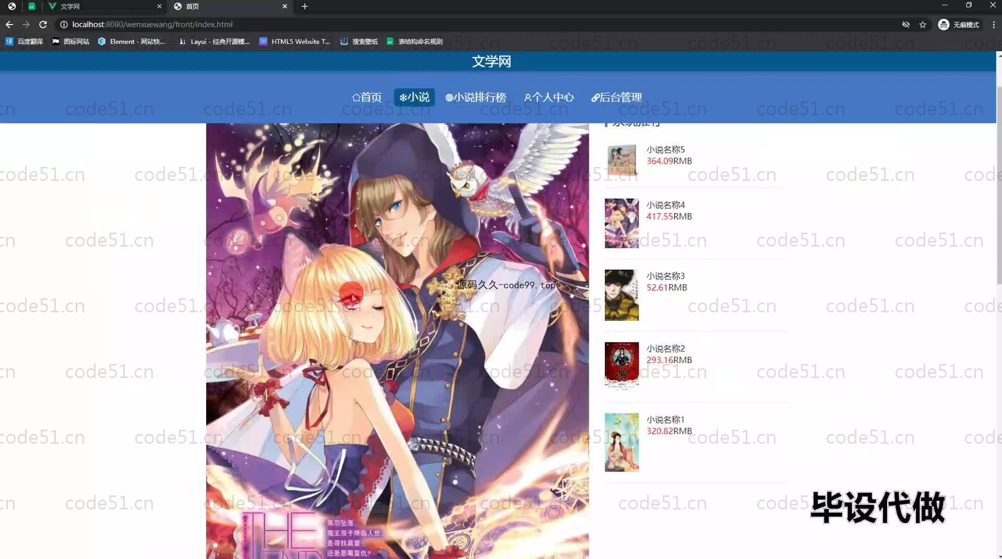This screenshot has width=1002, height=559.
Task: Open cover thumbnail of 小说名称5
Action: (622, 160)
